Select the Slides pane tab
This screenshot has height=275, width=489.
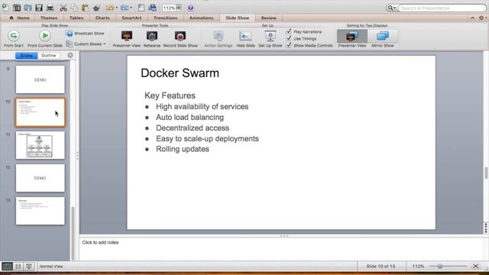pos(27,56)
